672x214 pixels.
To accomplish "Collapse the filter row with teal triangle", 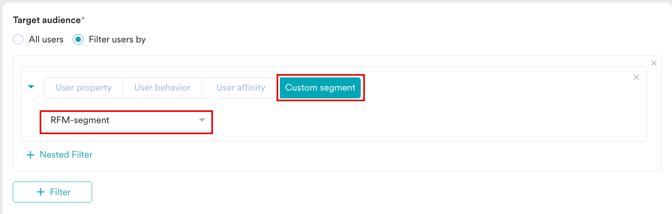I will click(x=31, y=87).
